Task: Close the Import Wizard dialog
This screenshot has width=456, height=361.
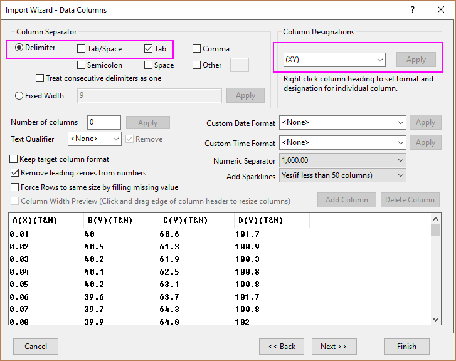Action: pos(441,9)
